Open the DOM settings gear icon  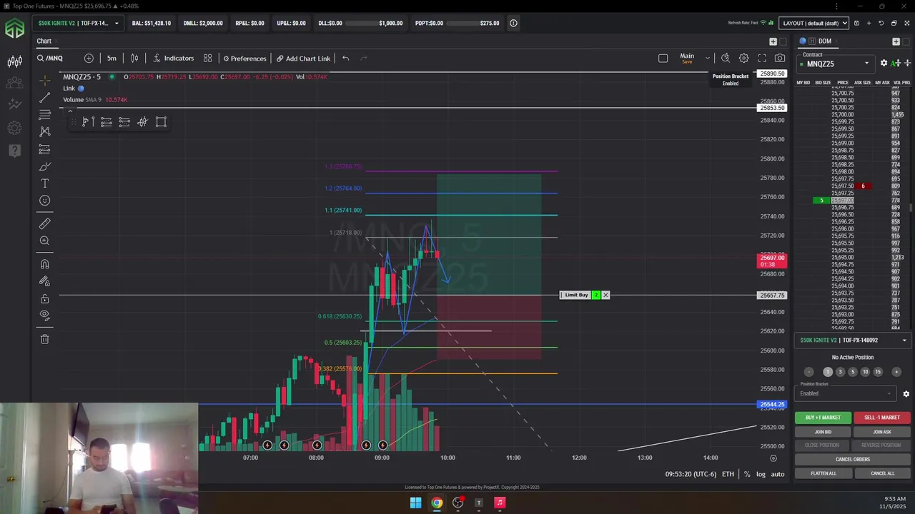point(884,64)
